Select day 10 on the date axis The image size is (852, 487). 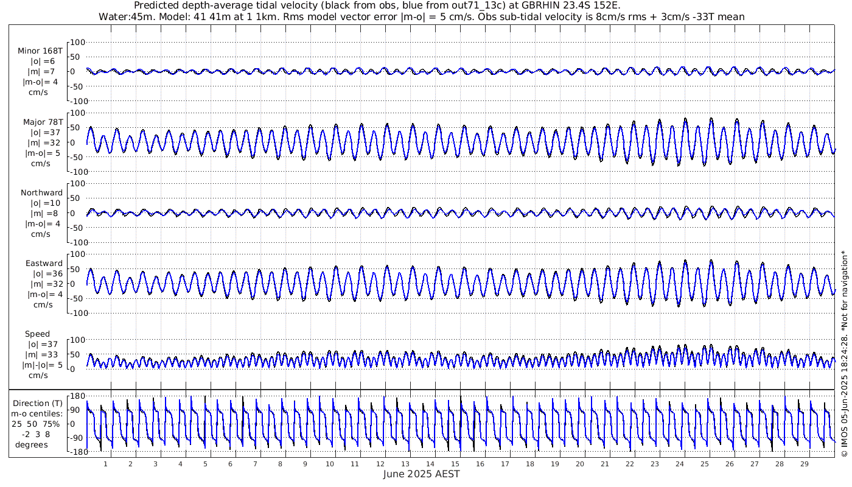click(330, 464)
